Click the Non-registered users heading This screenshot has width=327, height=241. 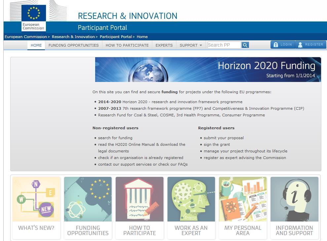click(x=115, y=128)
